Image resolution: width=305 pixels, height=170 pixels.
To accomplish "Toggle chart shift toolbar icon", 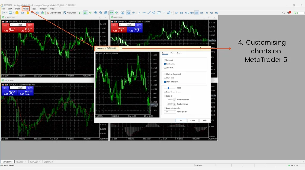I will [116, 13].
